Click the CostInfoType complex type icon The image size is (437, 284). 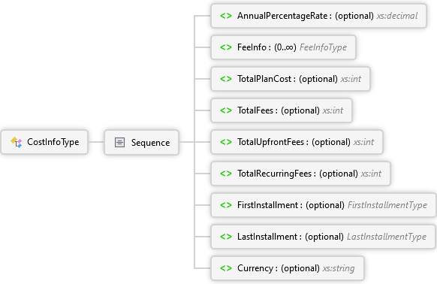click(17, 142)
